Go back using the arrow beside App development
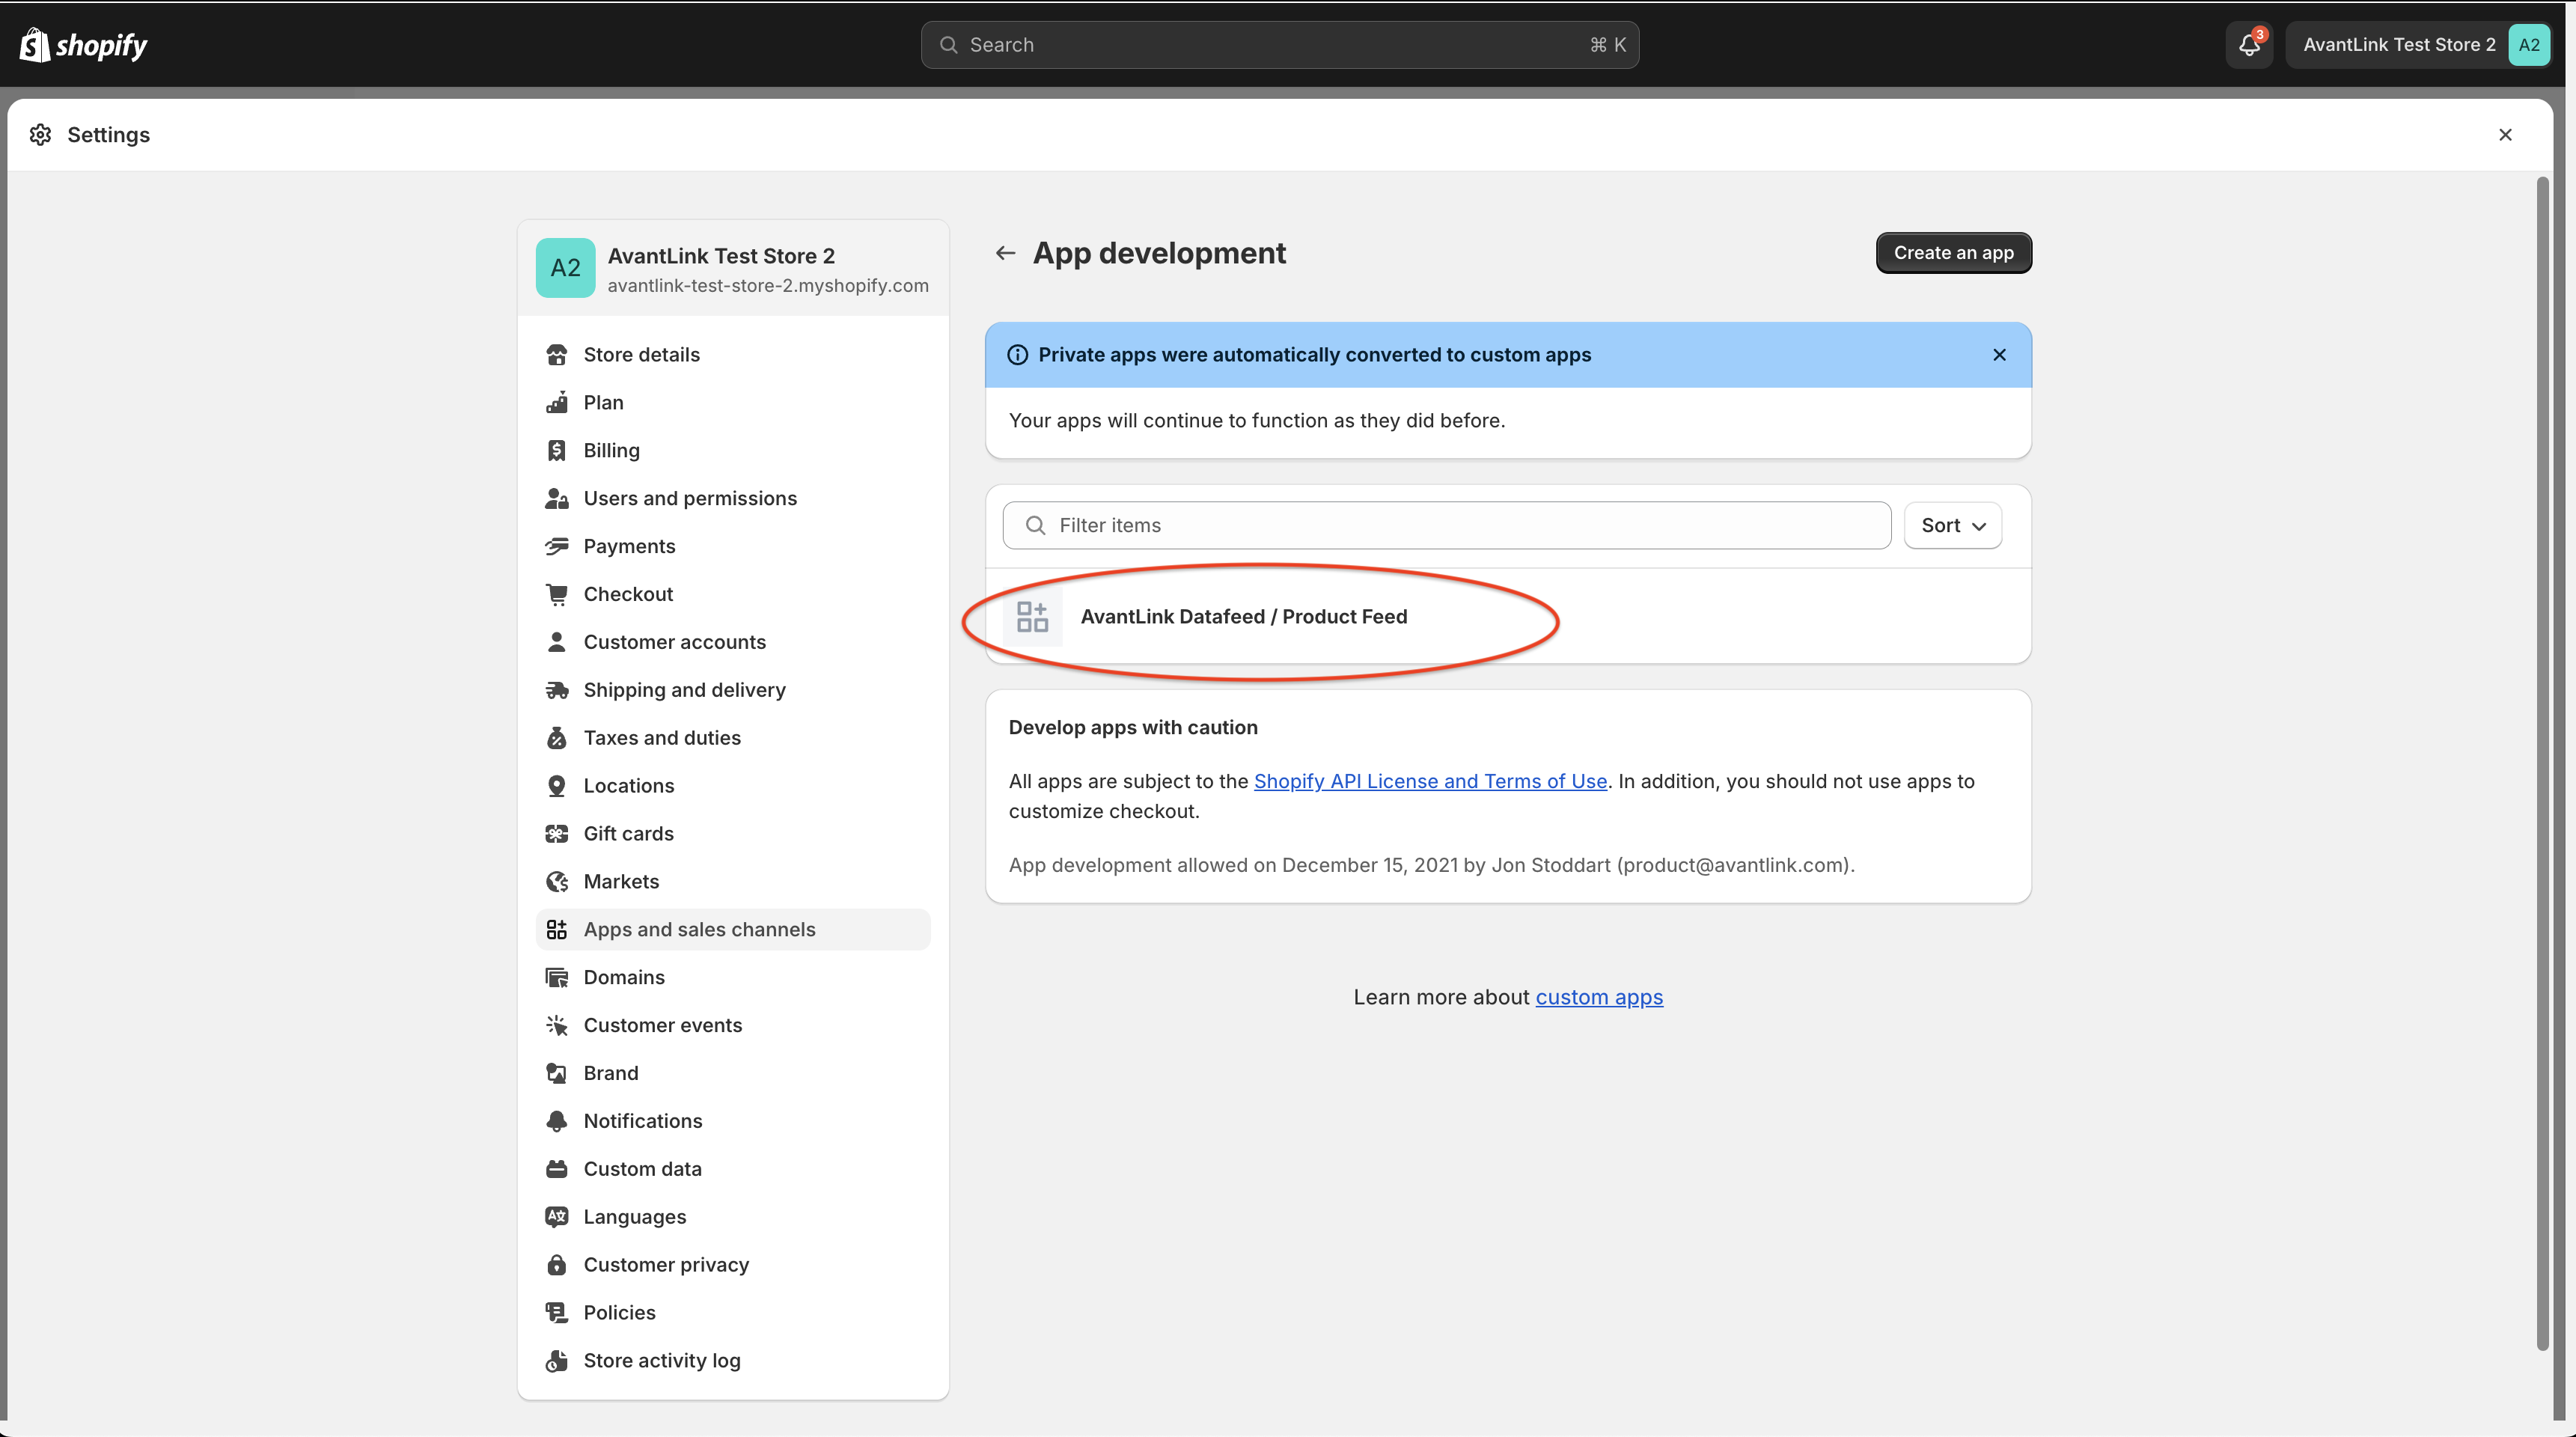Screen dimensions: 2576x1437 click(1005, 253)
